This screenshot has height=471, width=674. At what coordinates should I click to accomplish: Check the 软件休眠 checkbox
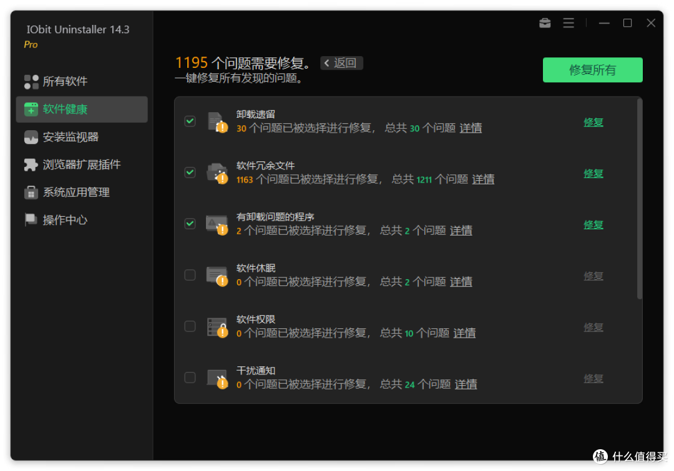tap(190, 275)
